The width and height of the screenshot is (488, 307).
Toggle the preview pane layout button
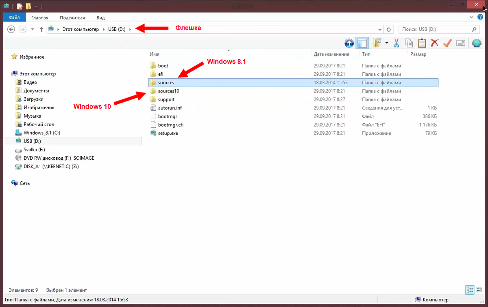pyautogui.click(x=362, y=43)
